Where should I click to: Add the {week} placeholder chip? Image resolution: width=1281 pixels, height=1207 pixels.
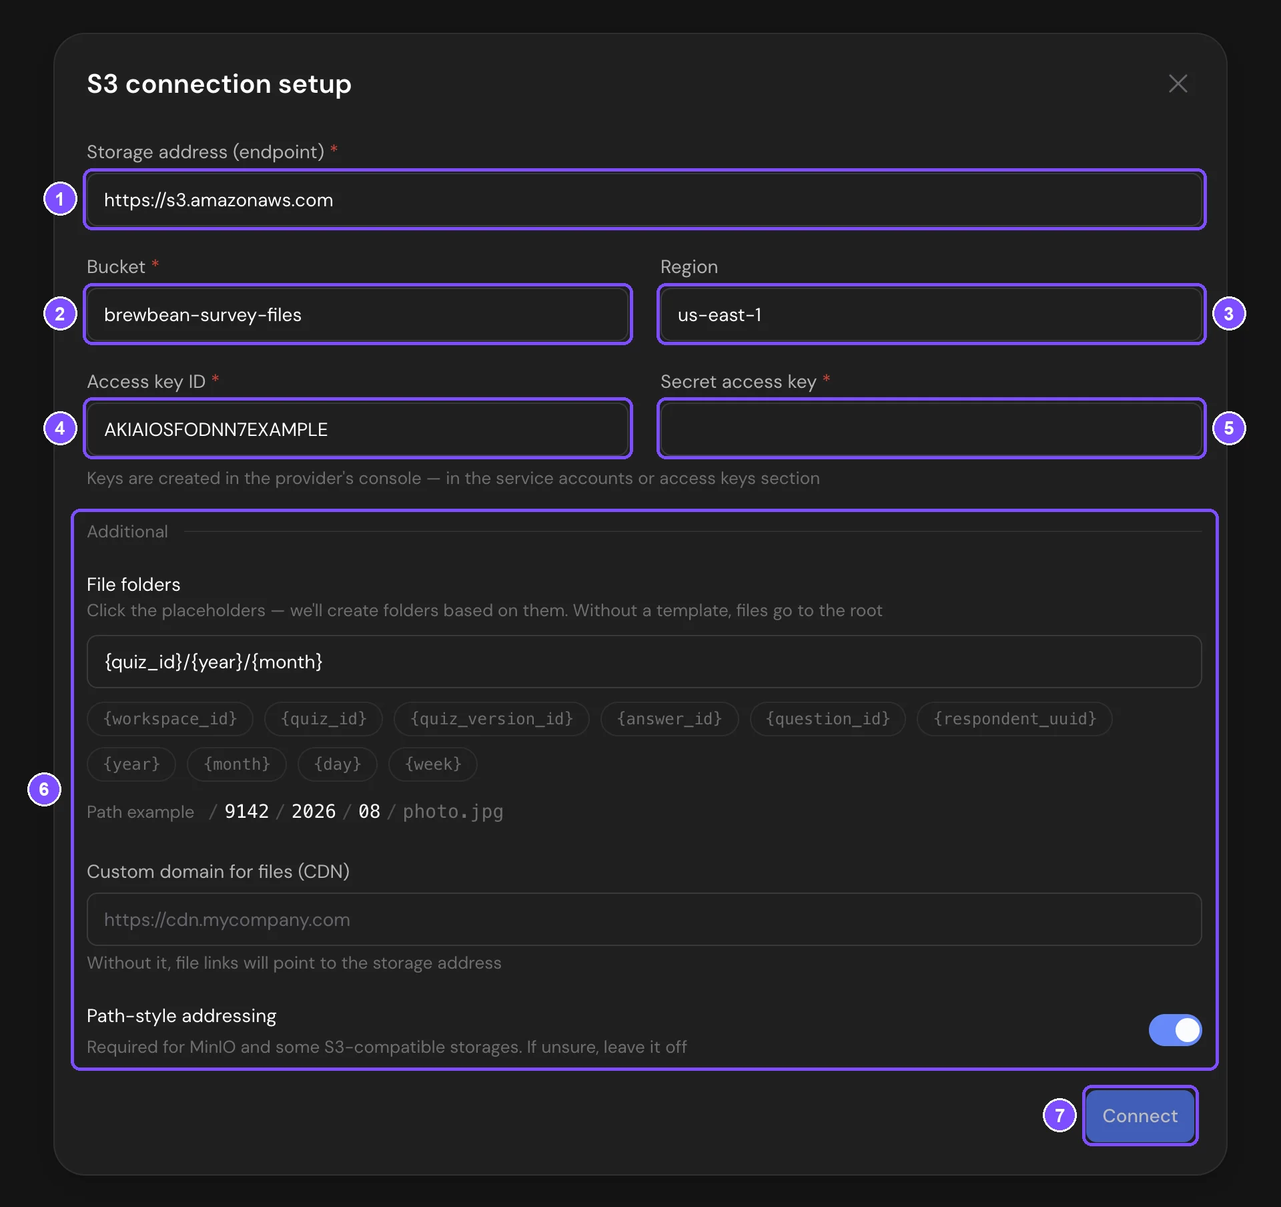click(433, 764)
